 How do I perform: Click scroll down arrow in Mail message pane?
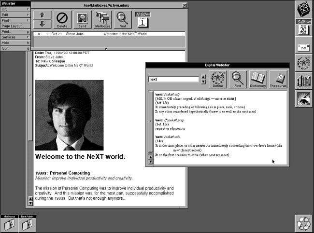[30, 203]
